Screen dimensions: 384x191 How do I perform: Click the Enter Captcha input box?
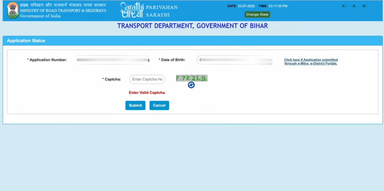pyautogui.click(x=147, y=80)
